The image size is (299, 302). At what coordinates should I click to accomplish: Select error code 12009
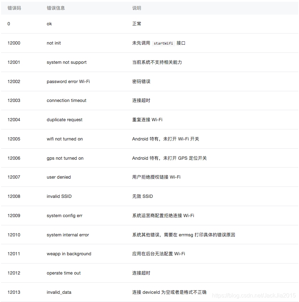coord(14,216)
